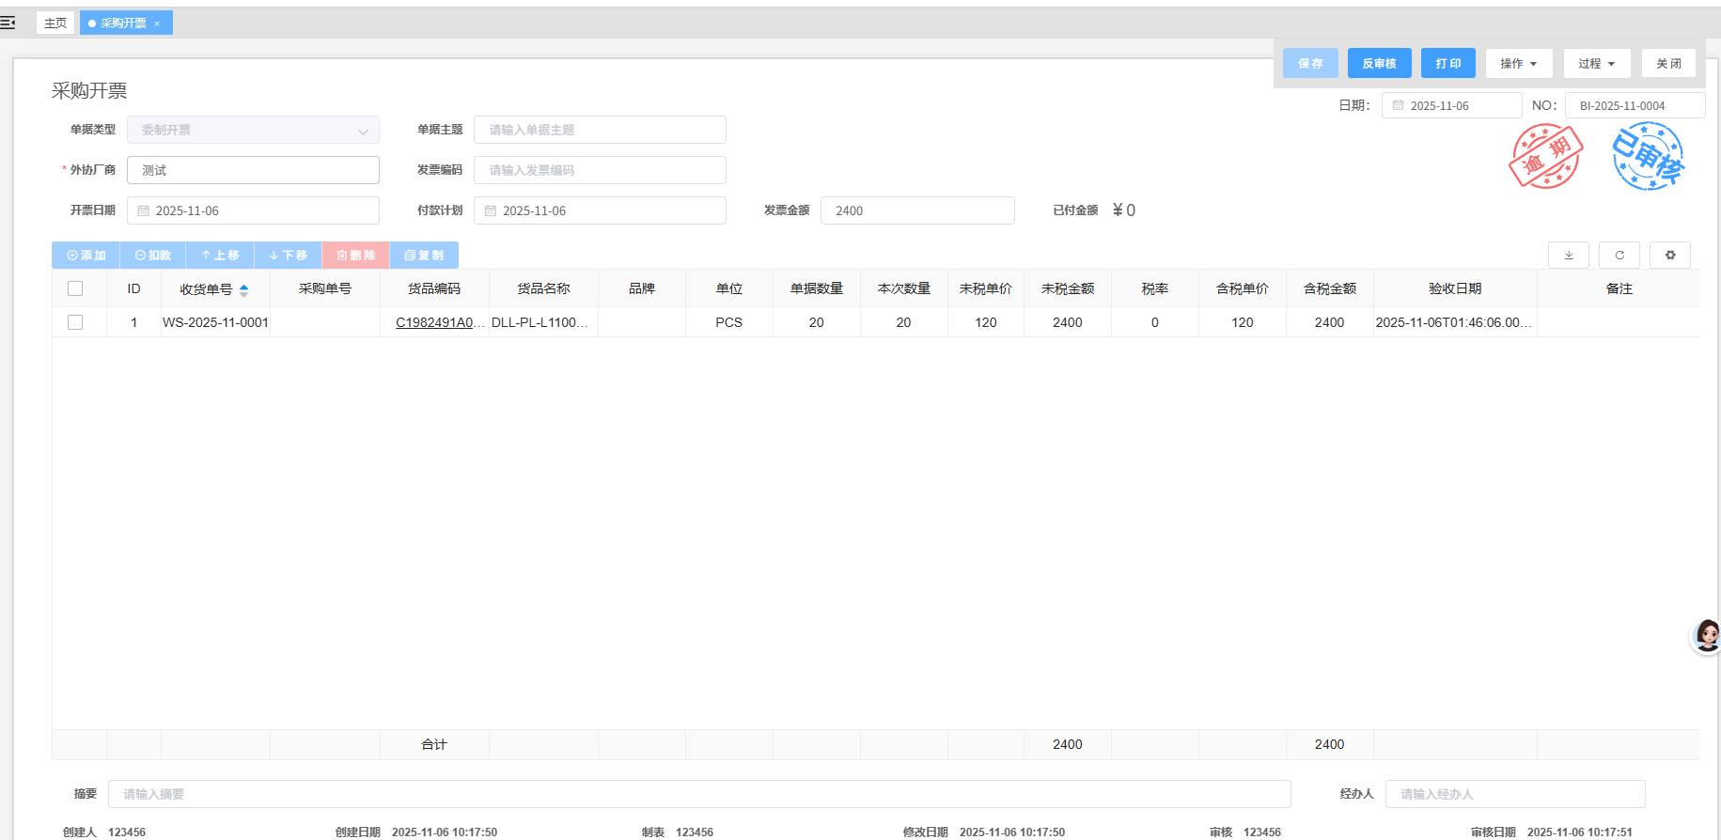Click the 反审核 button
Viewport: 1721px width, 840px height.
pos(1379,64)
